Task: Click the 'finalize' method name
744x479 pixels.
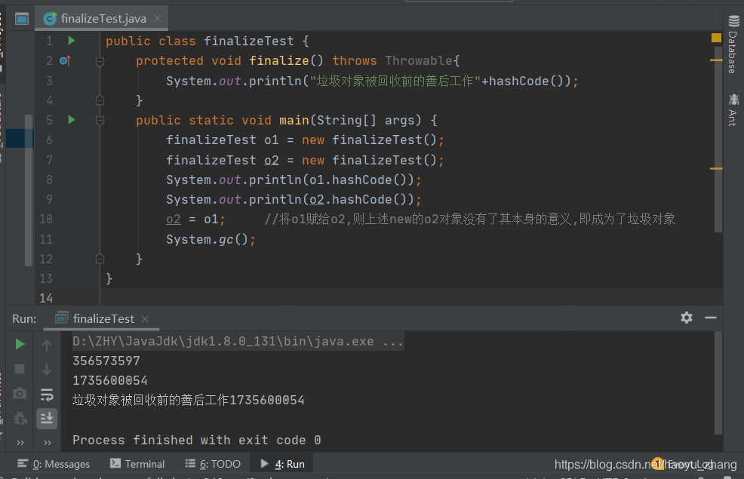Action: tap(279, 60)
